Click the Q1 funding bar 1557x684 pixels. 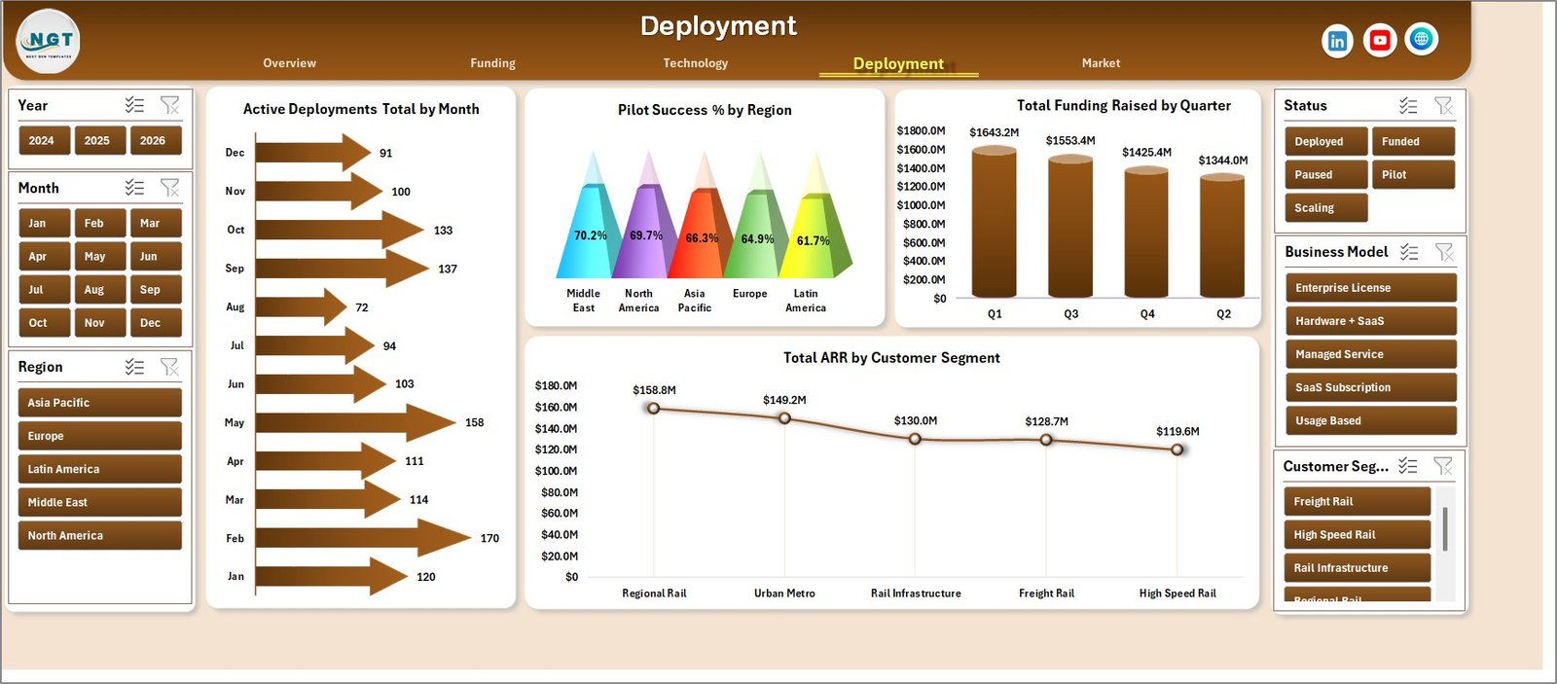(994, 222)
